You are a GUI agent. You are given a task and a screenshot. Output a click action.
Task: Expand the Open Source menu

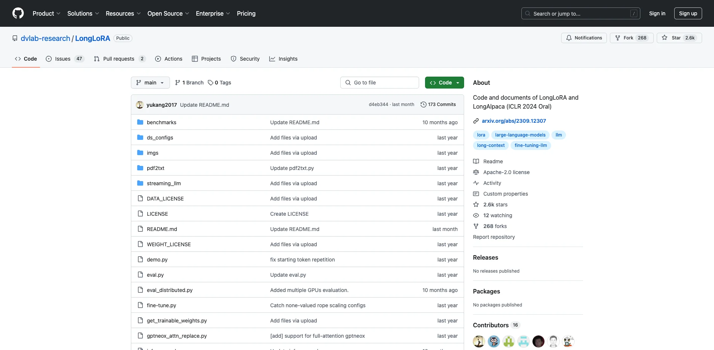168,13
